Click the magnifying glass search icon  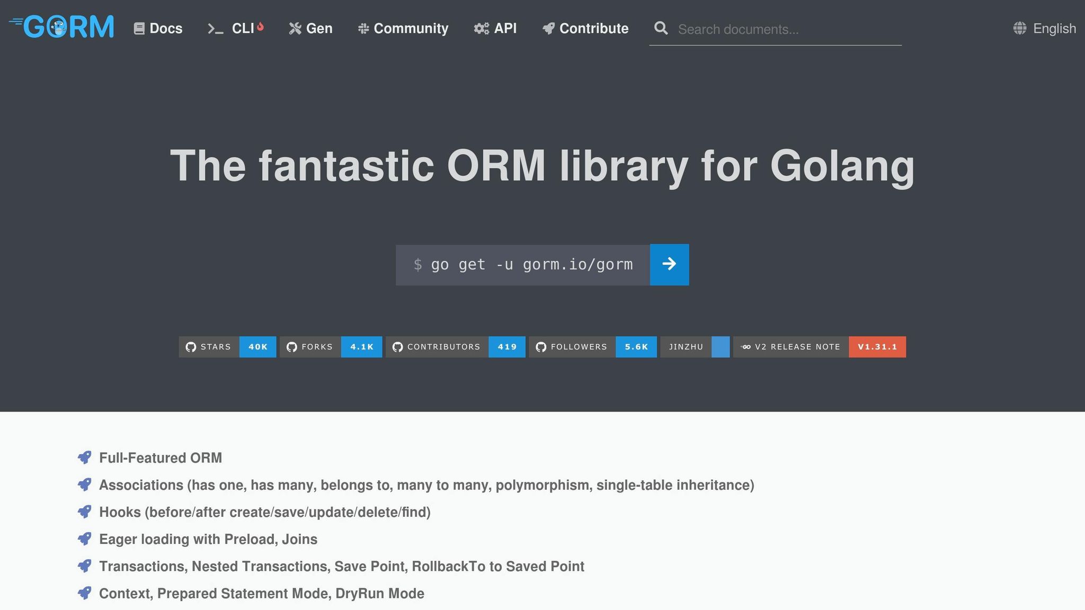(661, 28)
